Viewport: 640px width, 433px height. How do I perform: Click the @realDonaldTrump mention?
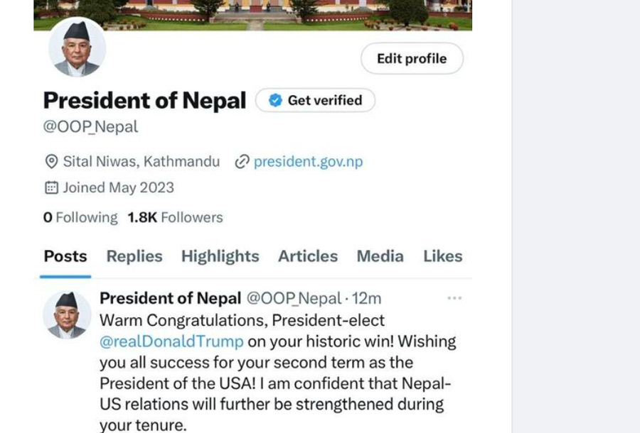[171, 341]
